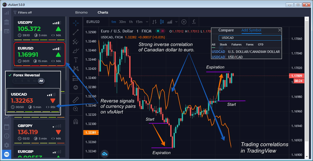Click the signal list vertical scrollbar
Viewport: 313px width, 161px height.
(67, 49)
